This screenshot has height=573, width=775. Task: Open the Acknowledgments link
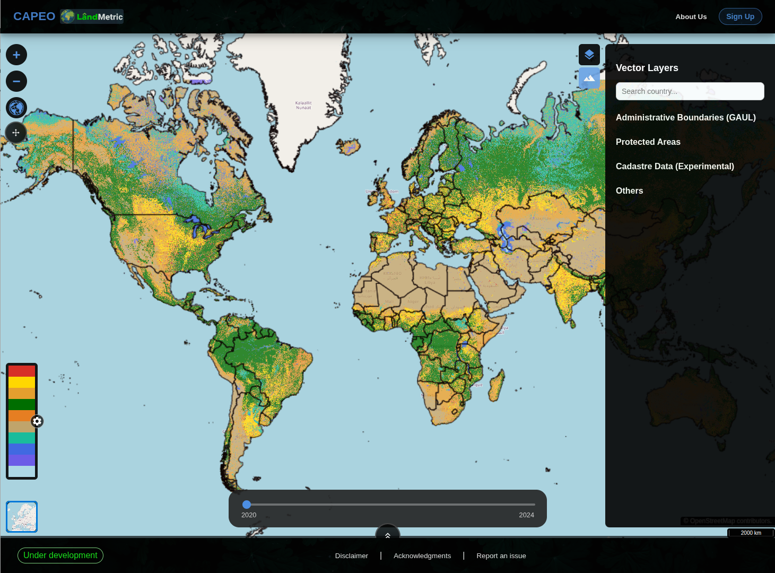point(422,555)
